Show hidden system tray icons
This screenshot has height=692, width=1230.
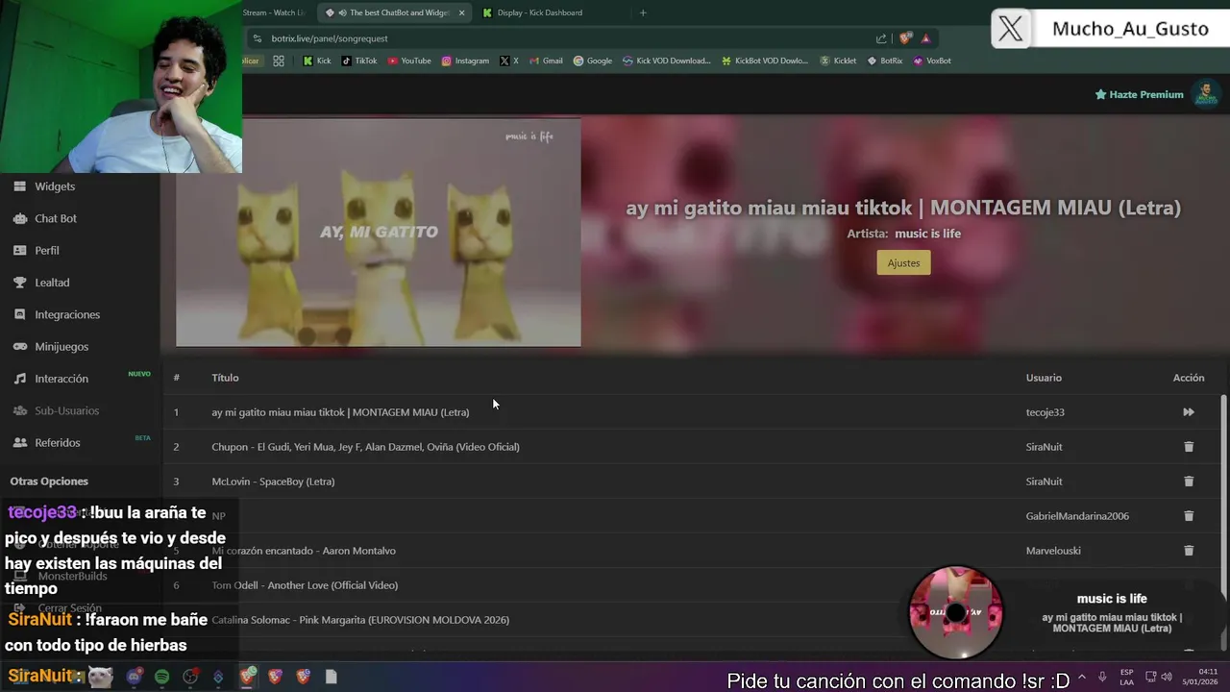1082,677
